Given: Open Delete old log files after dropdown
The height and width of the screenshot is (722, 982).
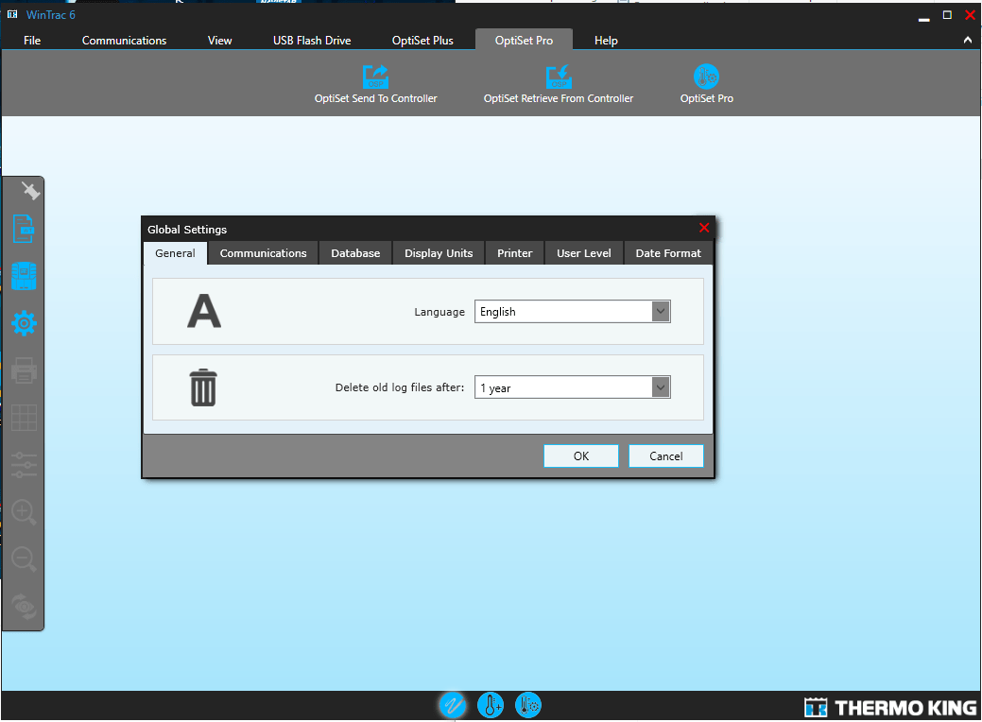Looking at the screenshot, I should pyautogui.click(x=661, y=387).
